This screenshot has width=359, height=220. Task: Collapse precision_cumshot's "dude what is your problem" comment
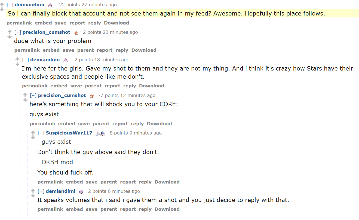(x=18, y=32)
